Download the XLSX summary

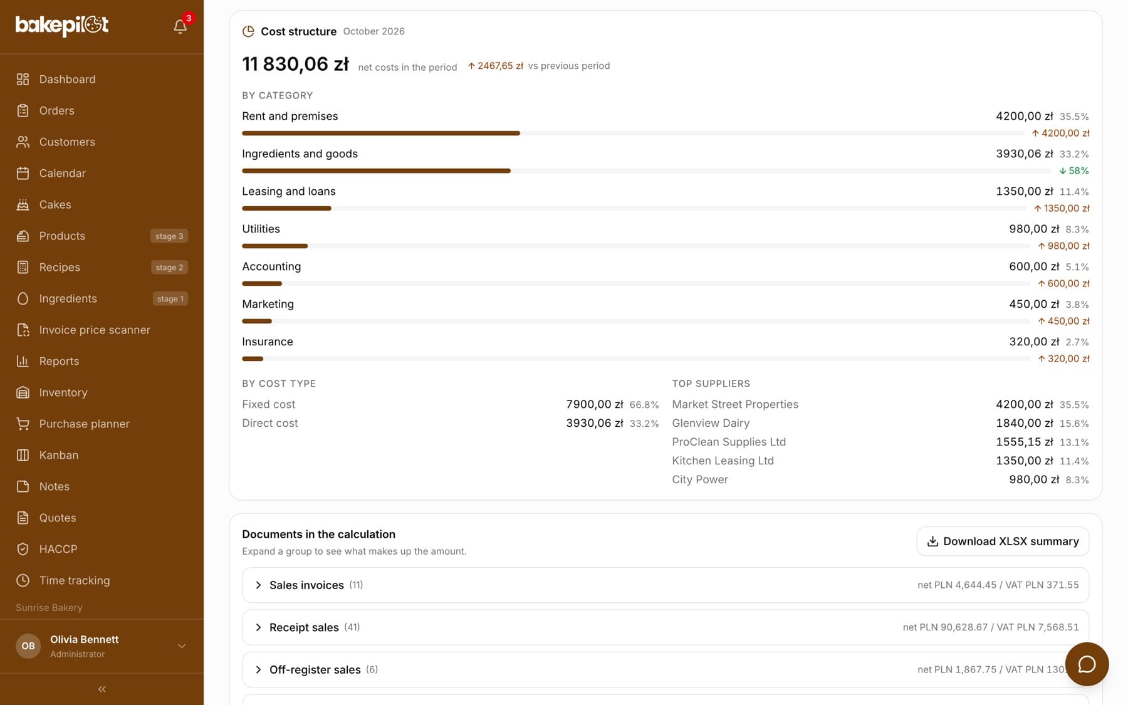click(1003, 541)
